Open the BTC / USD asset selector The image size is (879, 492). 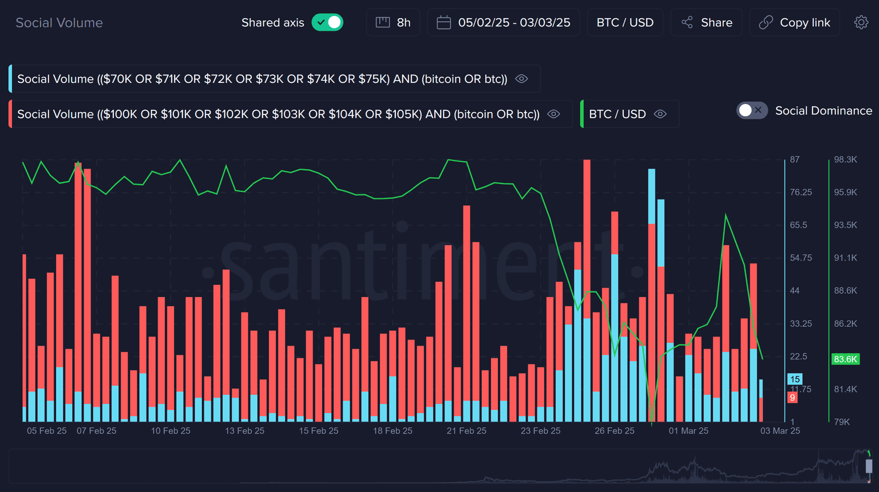(624, 22)
